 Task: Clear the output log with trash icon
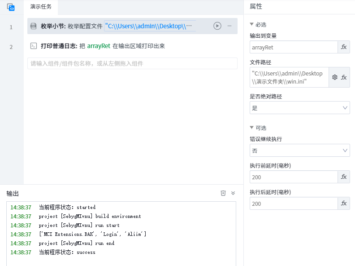coord(223,193)
